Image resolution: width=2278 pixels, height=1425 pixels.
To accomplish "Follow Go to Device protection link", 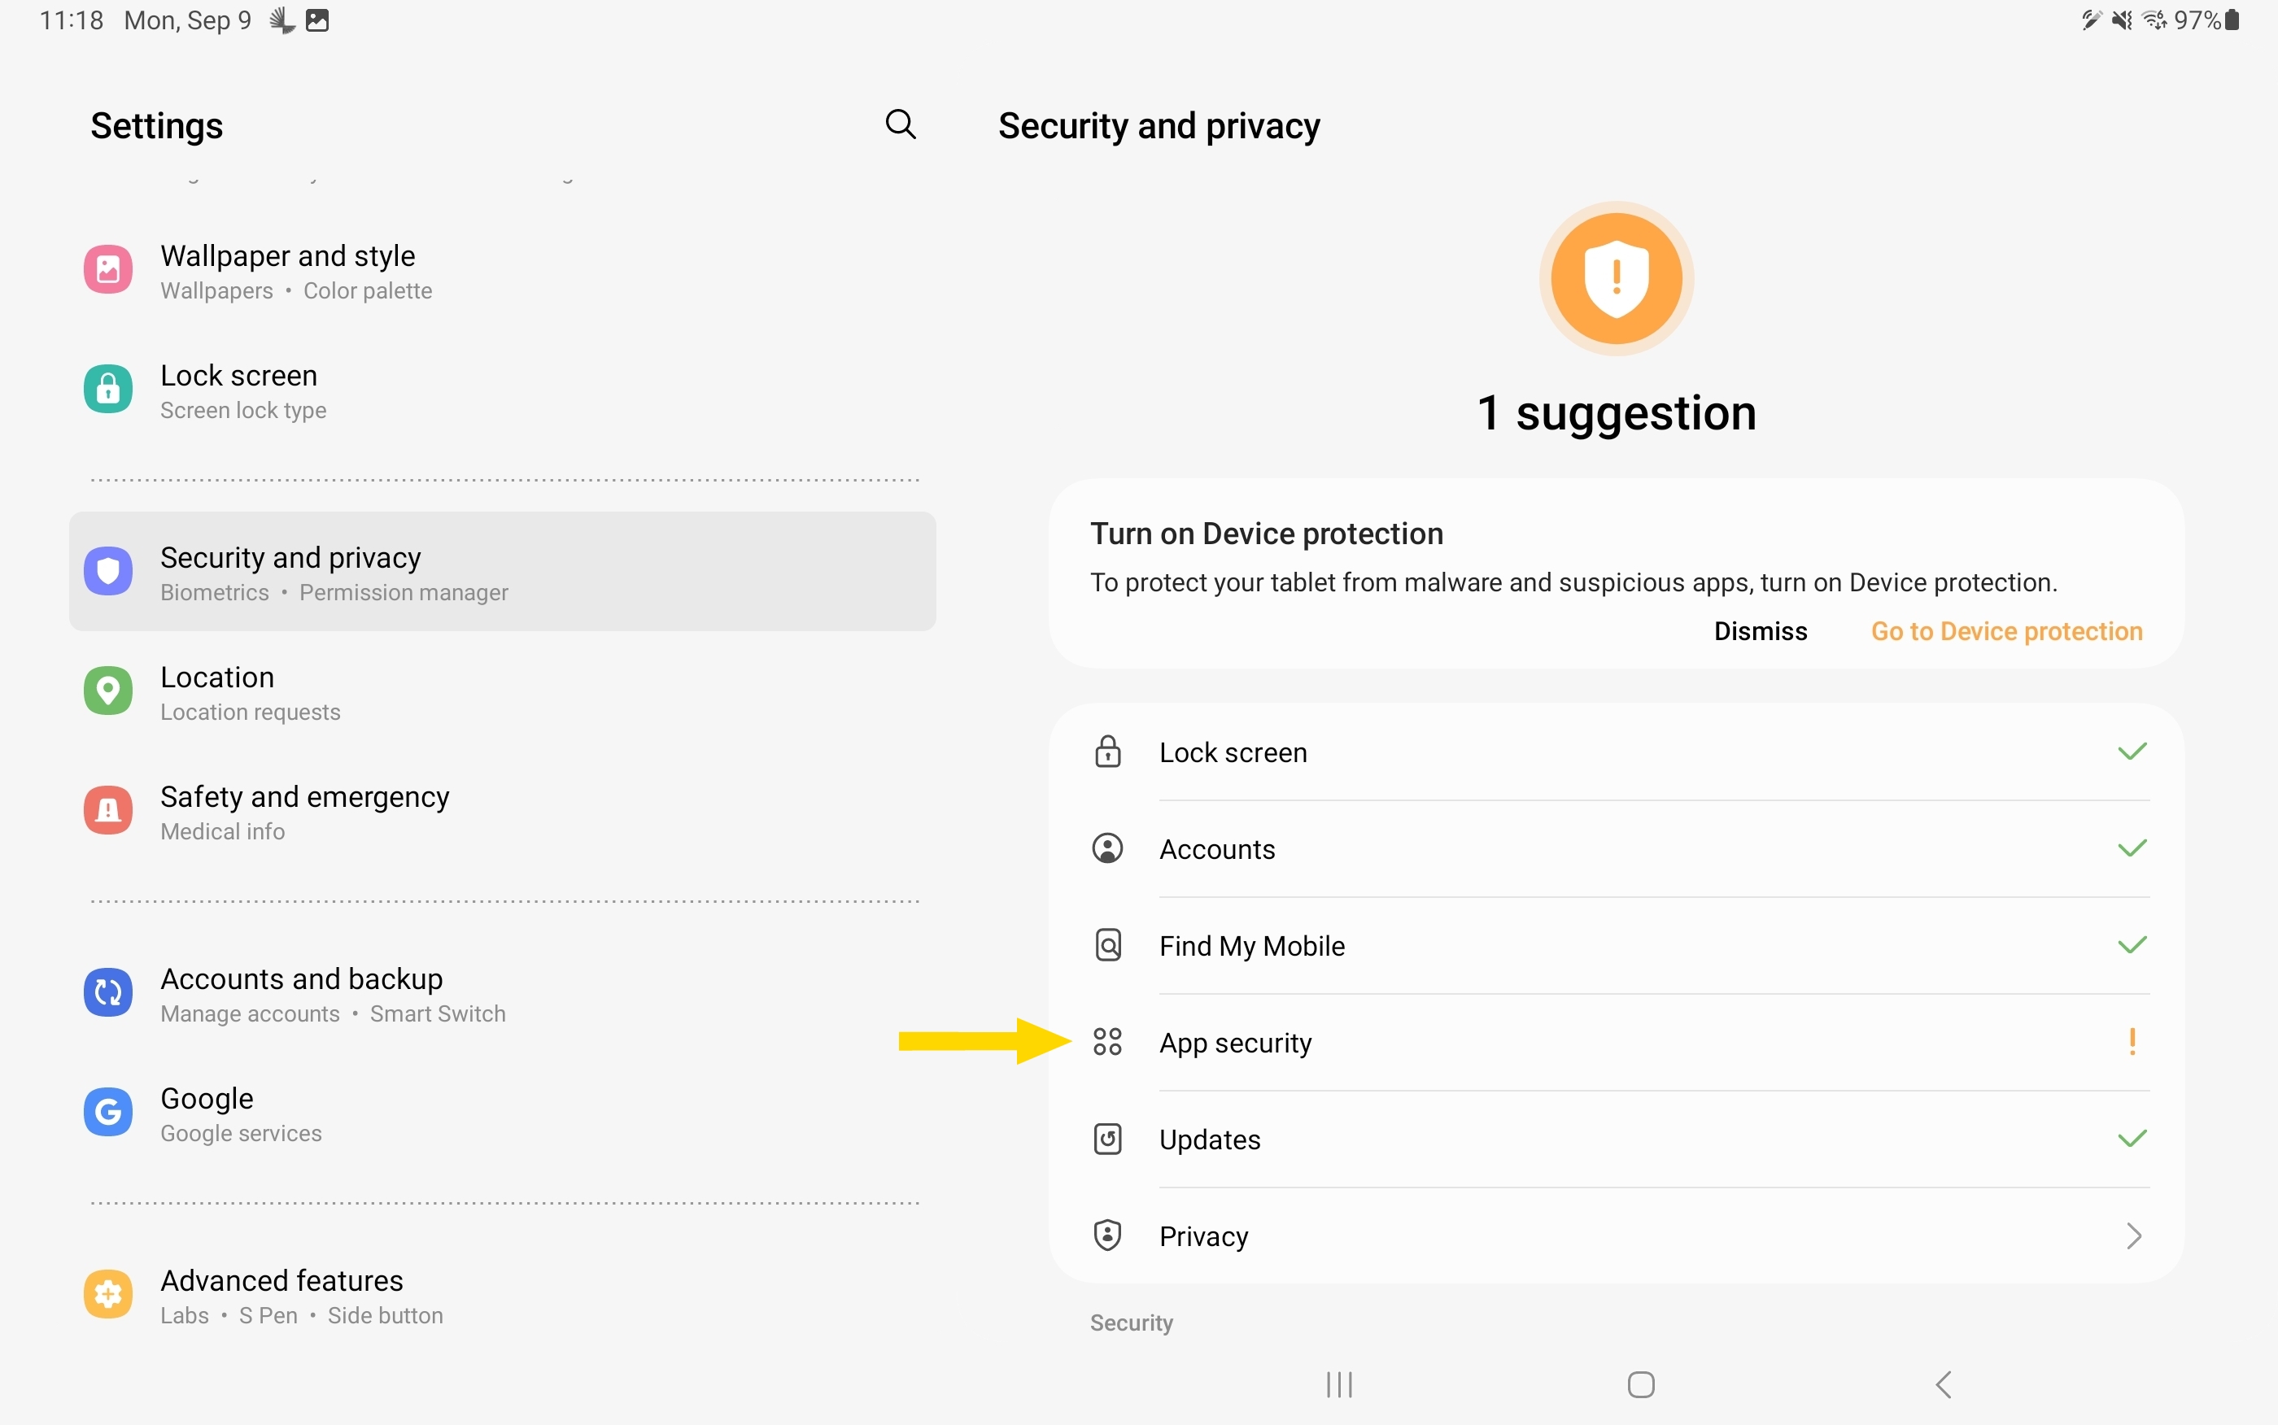I will [2005, 631].
